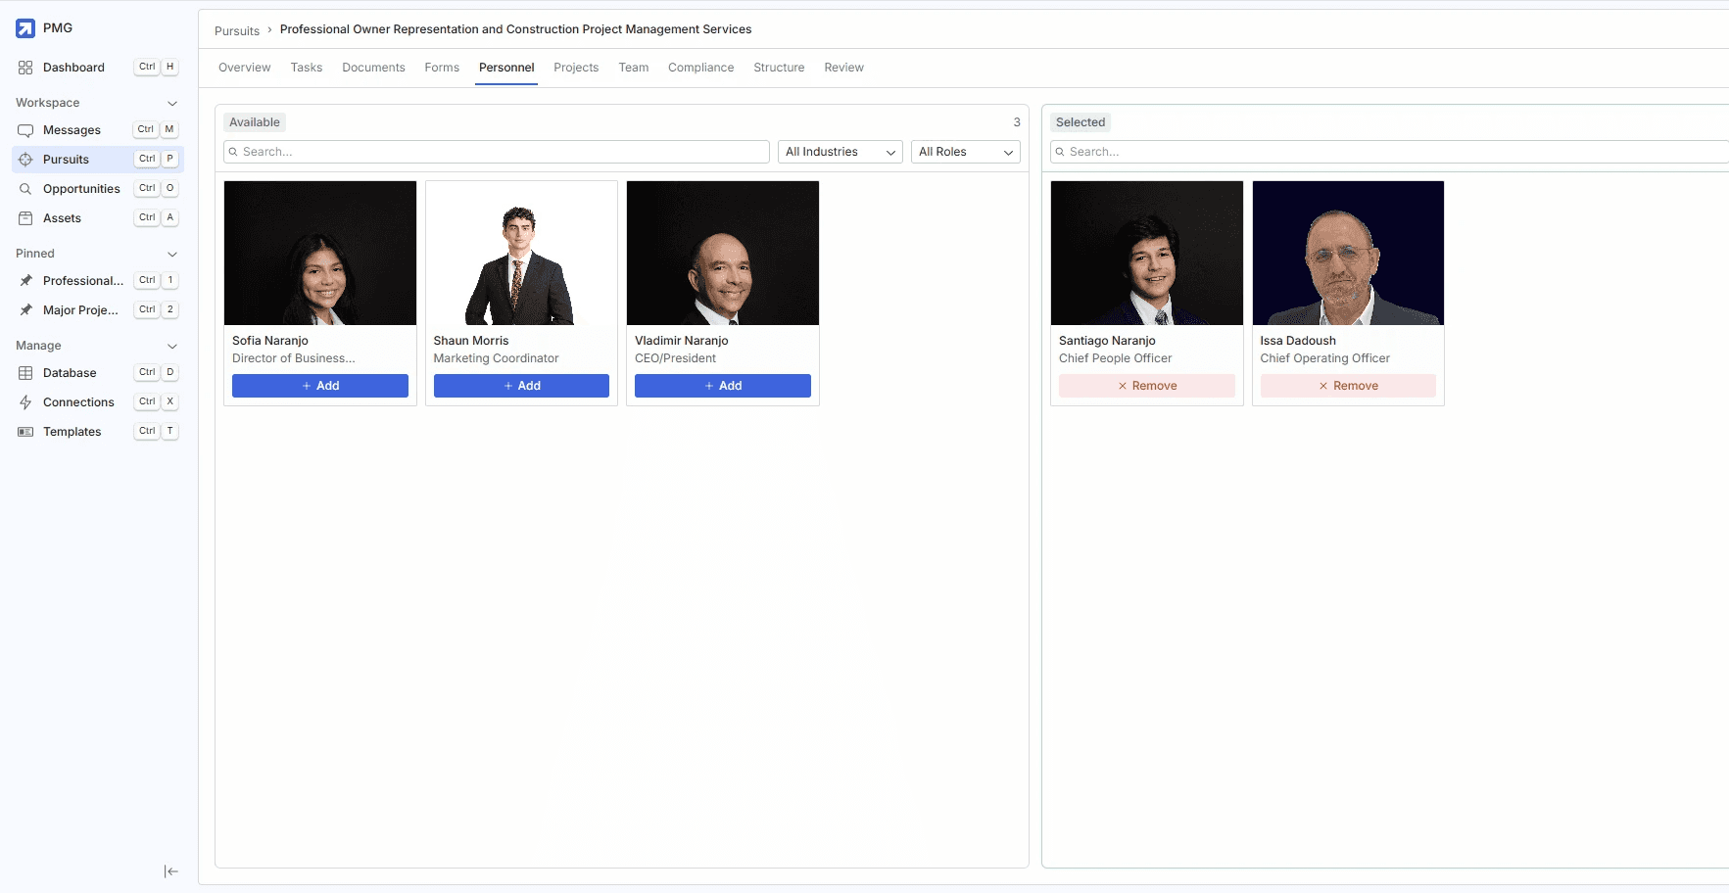Open the Compliance tab
This screenshot has width=1729, height=893.
700,68
